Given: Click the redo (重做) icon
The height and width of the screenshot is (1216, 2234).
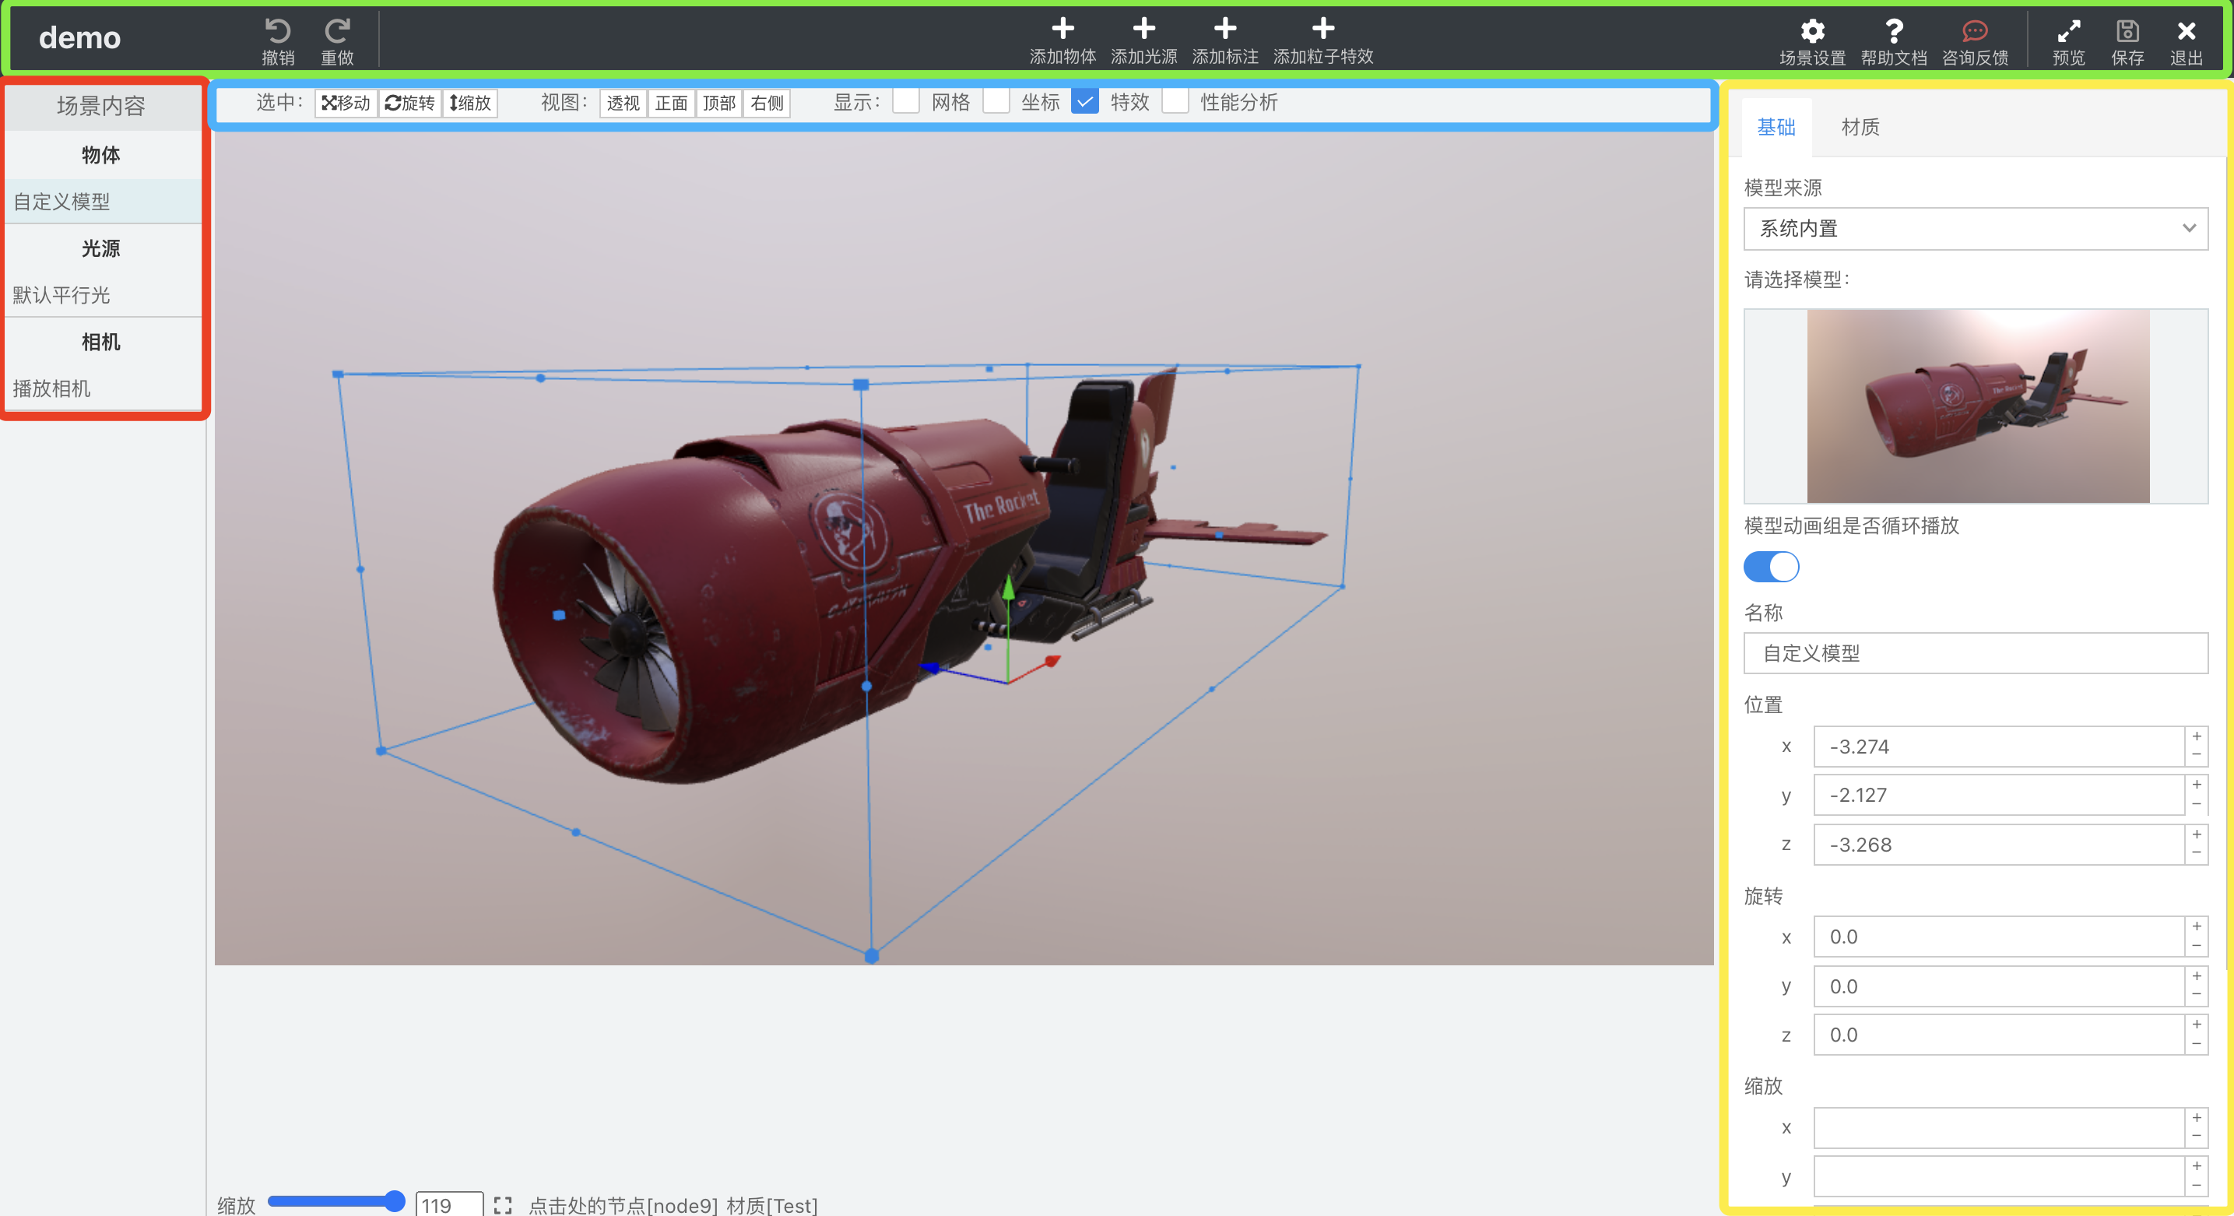Looking at the screenshot, I should tap(337, 31).
